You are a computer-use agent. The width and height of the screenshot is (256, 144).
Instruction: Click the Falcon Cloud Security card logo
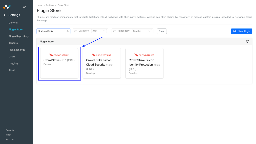[x=101, y=55]
